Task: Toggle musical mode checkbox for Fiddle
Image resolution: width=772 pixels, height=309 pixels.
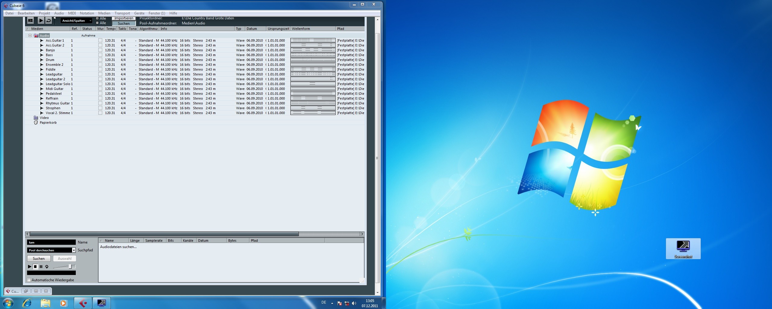Action: pyautogui.click(x=100, y=69)
